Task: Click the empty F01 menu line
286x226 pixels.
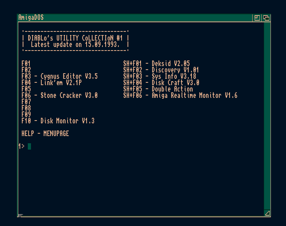Action: click(x=26, y=64)
